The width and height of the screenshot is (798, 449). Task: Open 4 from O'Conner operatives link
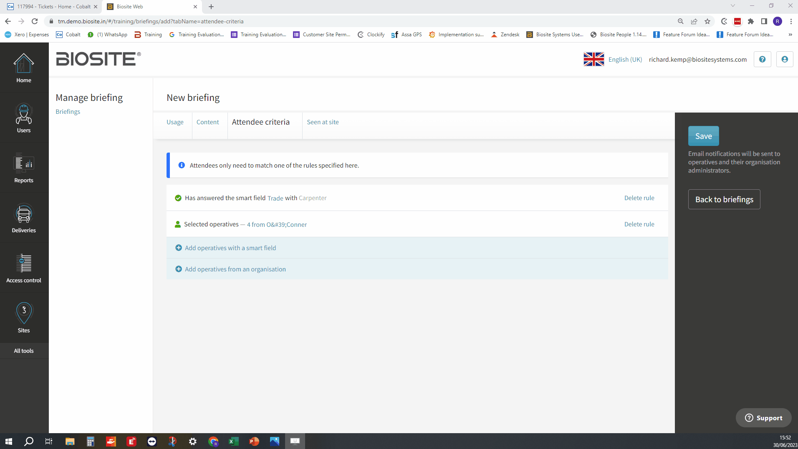277,225
